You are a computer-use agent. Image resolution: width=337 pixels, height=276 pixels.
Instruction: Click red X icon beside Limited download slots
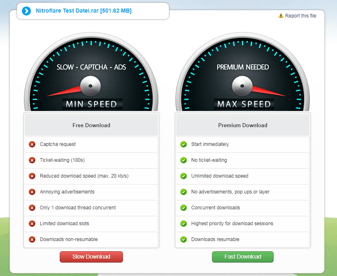point(32,224)
